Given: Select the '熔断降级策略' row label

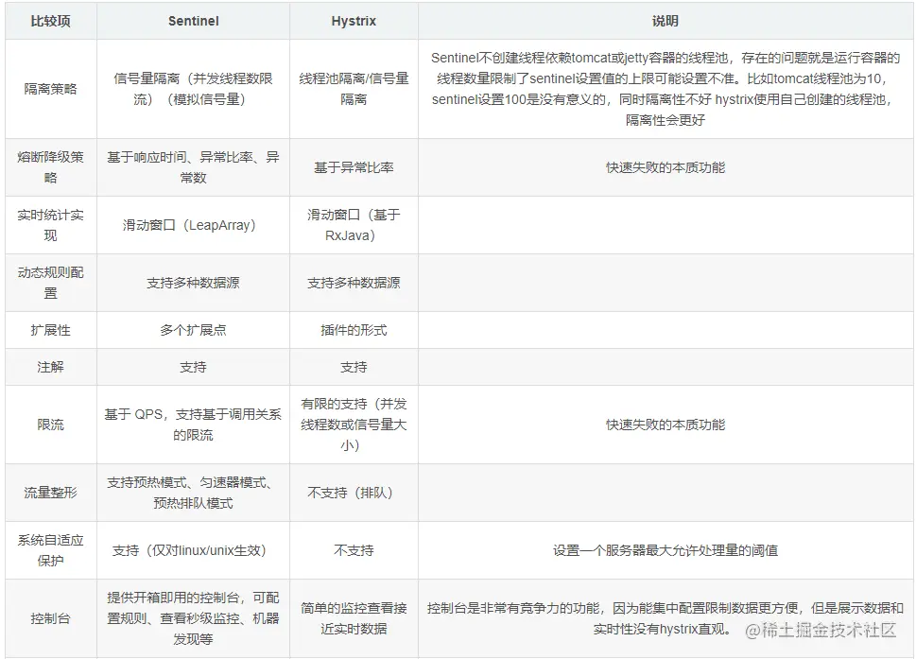Looking at the screenshot, I should point(51,167).
